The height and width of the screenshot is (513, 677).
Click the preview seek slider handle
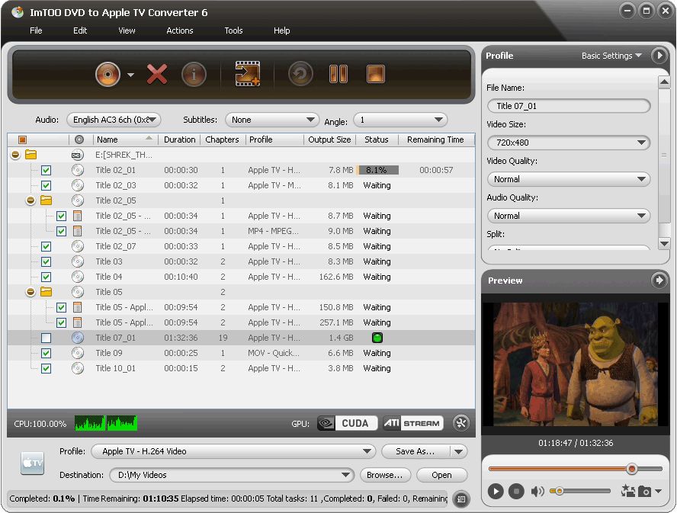coord(632,469)
